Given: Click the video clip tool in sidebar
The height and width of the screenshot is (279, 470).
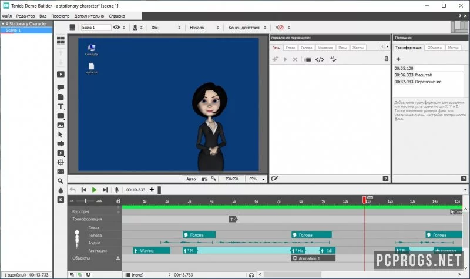Looking at the screenshot, I should (61, 75).
